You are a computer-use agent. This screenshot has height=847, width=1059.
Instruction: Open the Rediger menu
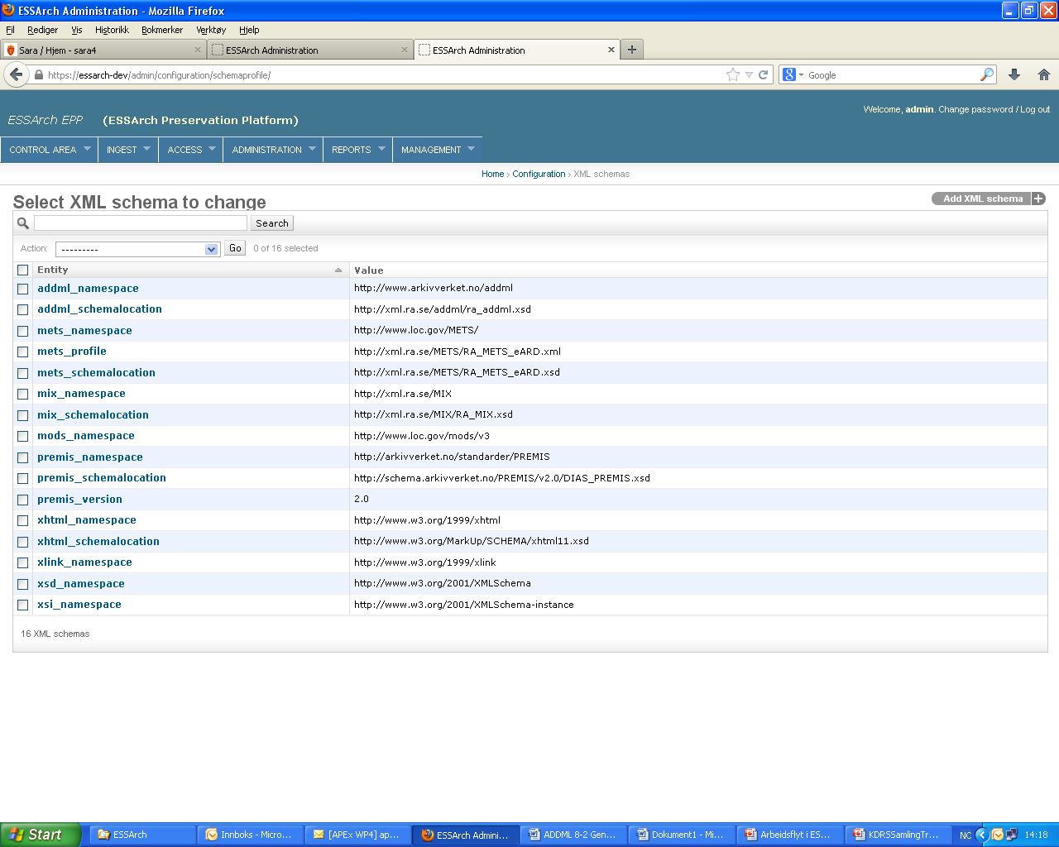click(42, 30)
